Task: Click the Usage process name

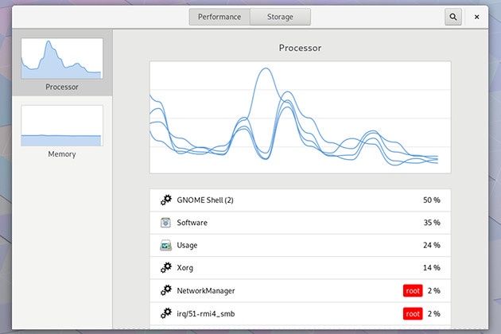Action: [x=187, y=246]
